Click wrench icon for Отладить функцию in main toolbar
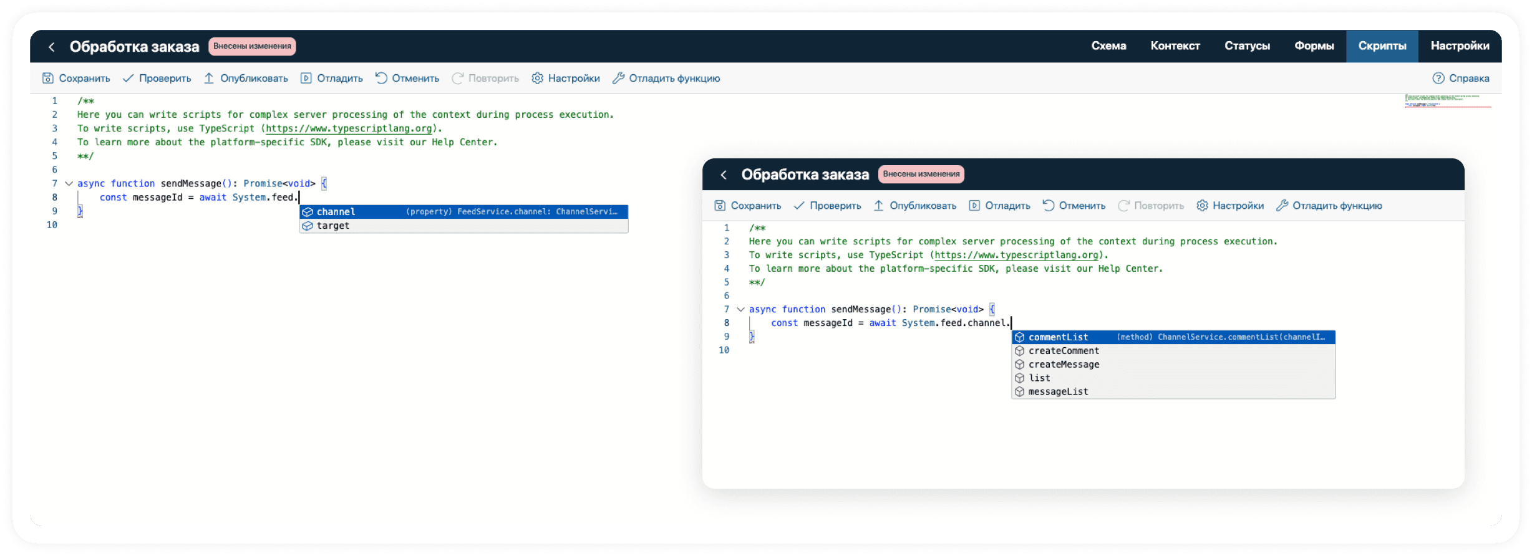 pos(618,78)
